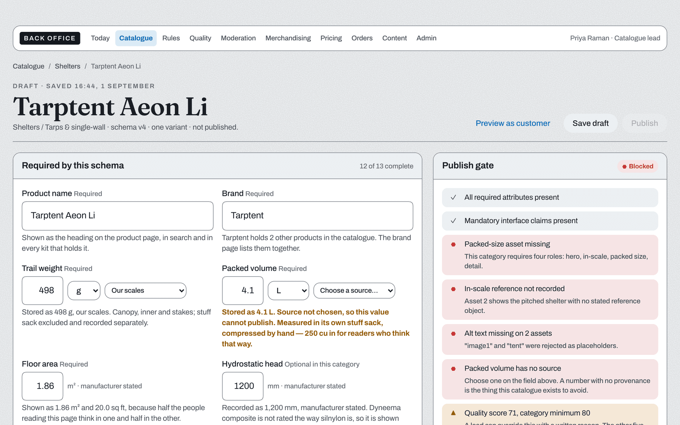
Task: Focus the Product name input field
Action: pyautogui.click(x=118, y=216)
